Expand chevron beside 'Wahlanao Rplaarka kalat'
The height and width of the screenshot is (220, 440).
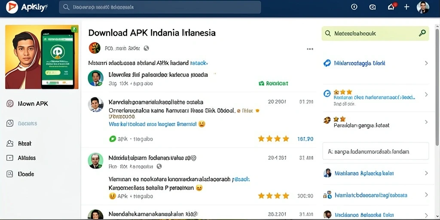pyautogui.click(x=426, y=173)
